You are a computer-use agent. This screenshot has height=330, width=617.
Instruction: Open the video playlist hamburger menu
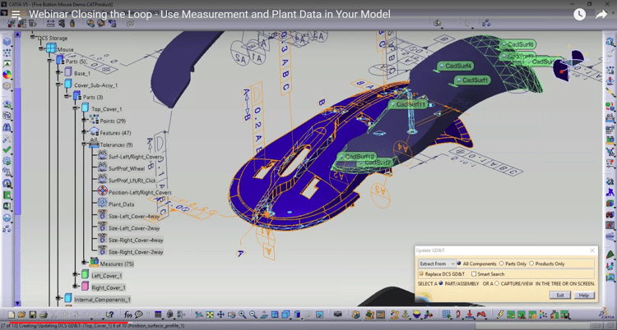tap(16, 15)
